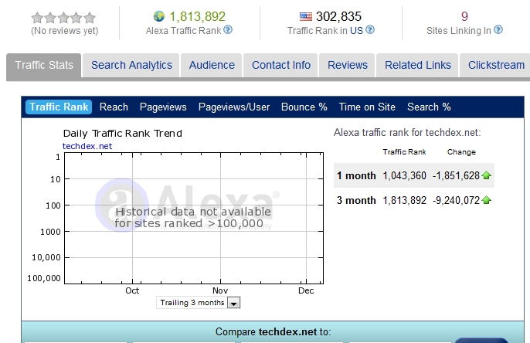Click the globe icon next to 1,813,892
This screenshot has width=530, height=343.
coord(158,16)
